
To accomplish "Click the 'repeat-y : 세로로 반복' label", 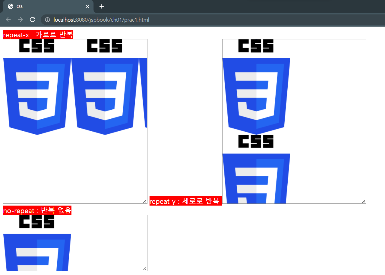I will [186, 201].
